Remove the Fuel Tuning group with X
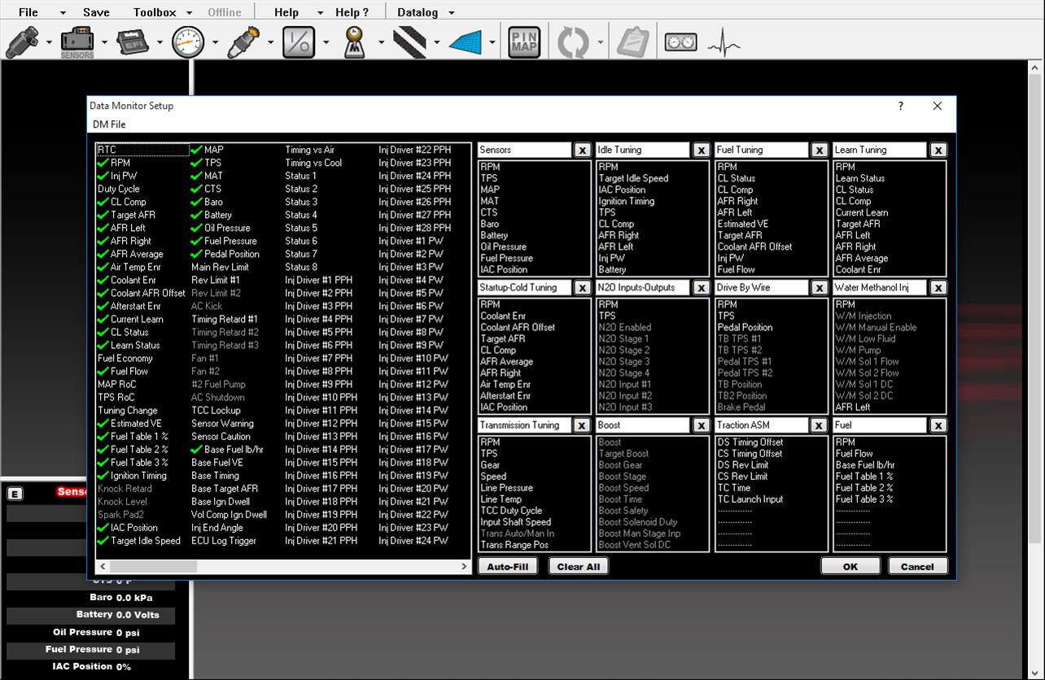 [820, 150]
